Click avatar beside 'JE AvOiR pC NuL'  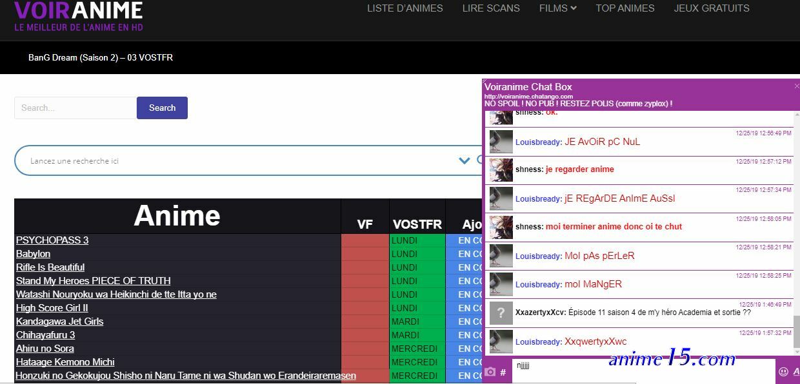tap(501, 142)
